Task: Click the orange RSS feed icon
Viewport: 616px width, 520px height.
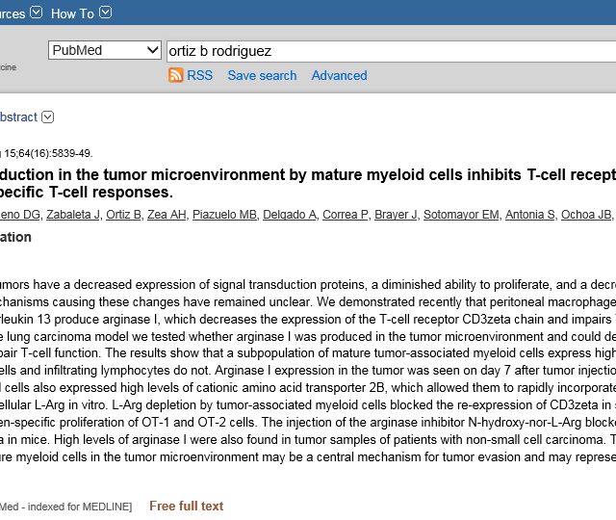Action: 175,75
